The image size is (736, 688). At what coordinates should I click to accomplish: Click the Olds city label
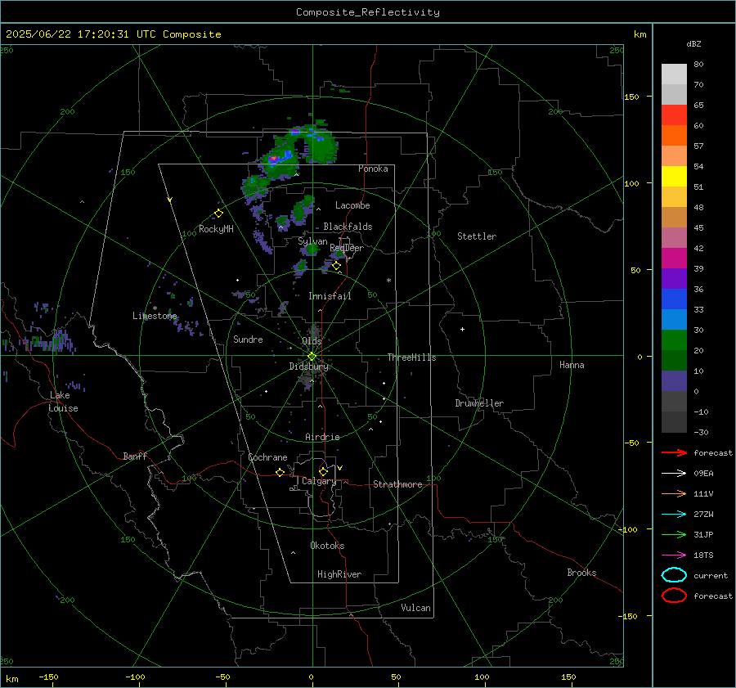pos(312,341)
